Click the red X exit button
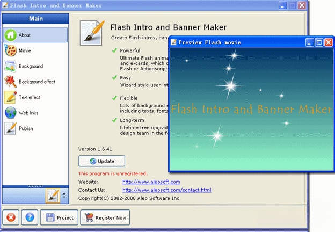 pos(11,218)
